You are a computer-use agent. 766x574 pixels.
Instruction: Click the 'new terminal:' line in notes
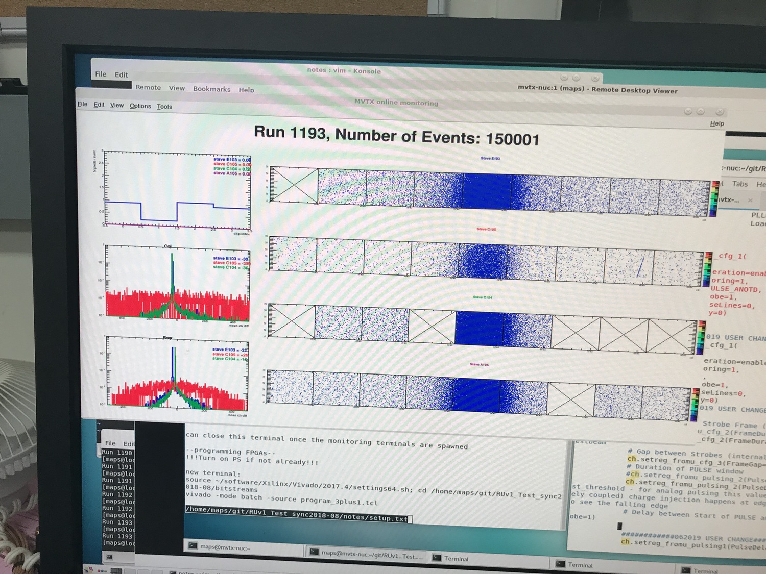point(211,473)
